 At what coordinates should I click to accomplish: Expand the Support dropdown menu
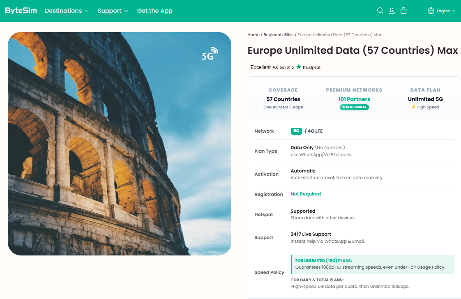(113, 11)
